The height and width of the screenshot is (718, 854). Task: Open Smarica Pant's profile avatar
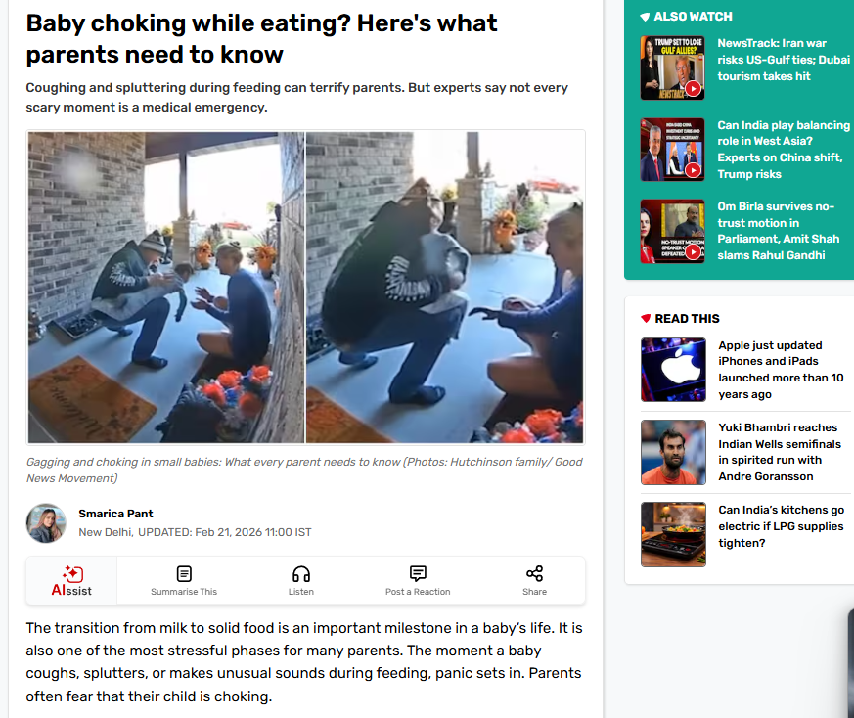[46, 523]
